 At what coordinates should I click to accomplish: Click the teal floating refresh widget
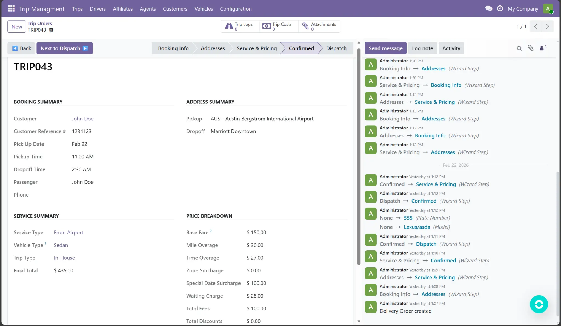pos(539,304)
